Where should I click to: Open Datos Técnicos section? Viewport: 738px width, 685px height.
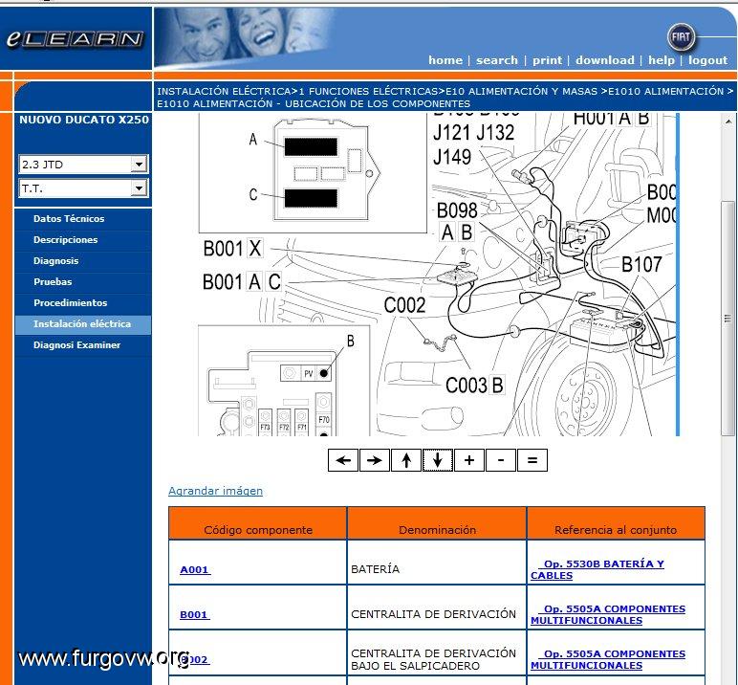[x=69, y=218]
